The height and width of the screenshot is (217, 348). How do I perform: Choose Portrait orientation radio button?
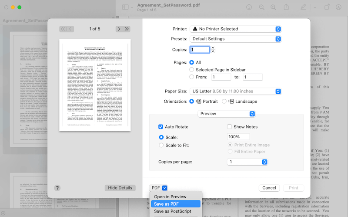coord(191,102)
